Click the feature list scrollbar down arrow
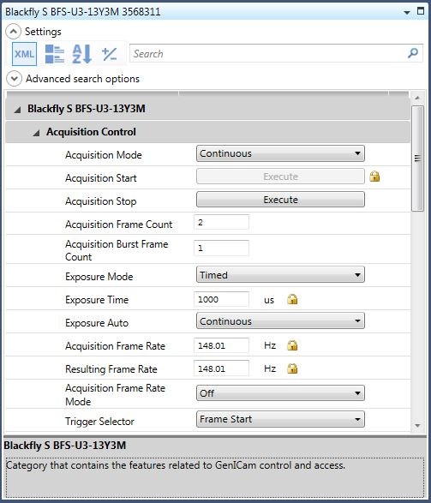The image size is (431, 503). 417,425
